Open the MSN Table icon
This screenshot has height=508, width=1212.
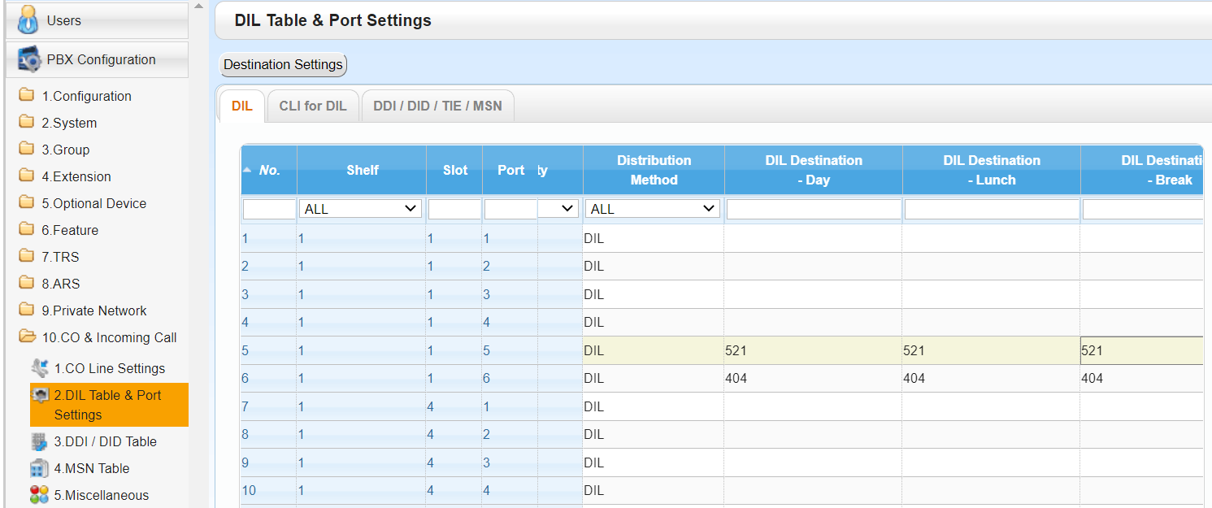pyautogui.click(x=39, y=468)
